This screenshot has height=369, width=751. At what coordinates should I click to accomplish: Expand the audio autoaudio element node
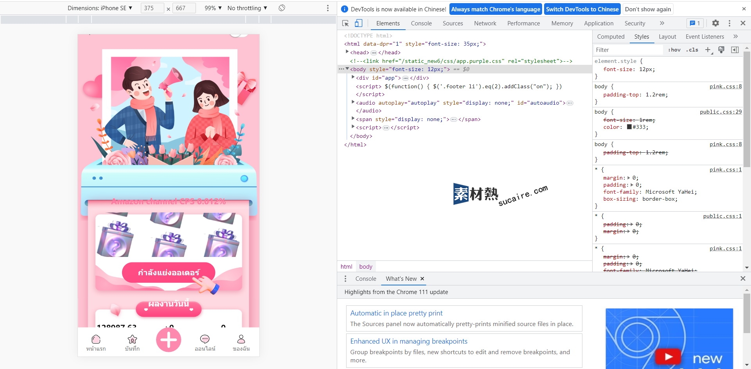[353, 102]
